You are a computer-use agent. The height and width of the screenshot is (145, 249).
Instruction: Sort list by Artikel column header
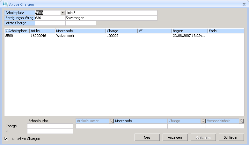[x=42, y=31]
